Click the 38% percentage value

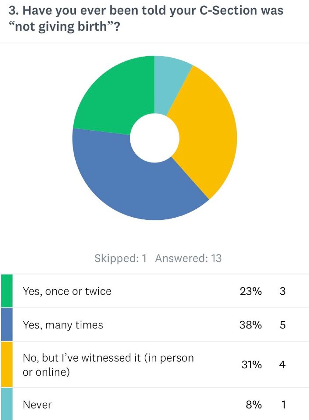coord(251,325)
